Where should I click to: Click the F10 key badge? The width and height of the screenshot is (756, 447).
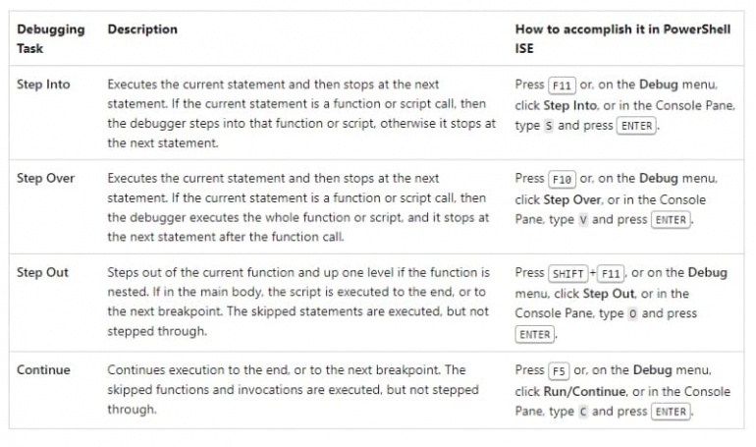562,180
